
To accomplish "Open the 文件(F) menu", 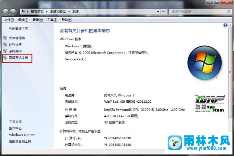I will pyautogui.click(x=9, y=20).
